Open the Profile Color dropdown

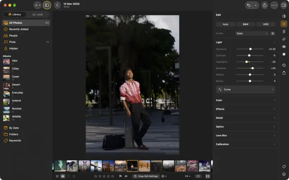click(252, 33)
